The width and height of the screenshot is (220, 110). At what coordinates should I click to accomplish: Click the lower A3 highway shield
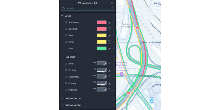[x=128, y=93]
